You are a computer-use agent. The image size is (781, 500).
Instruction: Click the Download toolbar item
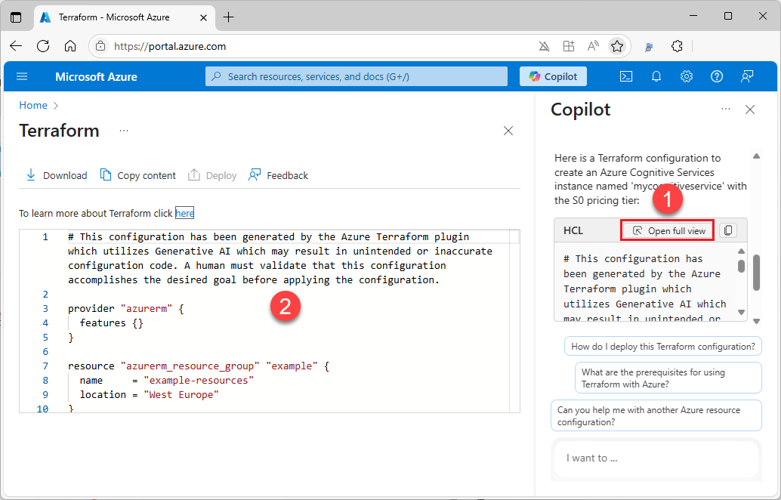coord(57,175)
